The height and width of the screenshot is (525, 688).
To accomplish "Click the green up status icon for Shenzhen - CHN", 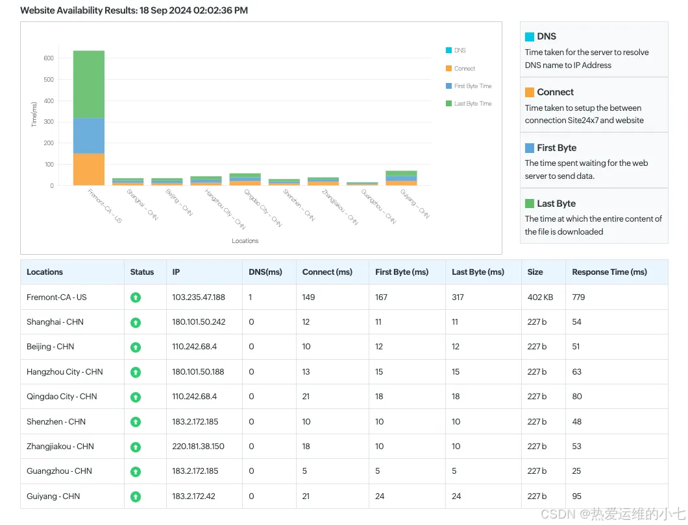I will 136,422.
